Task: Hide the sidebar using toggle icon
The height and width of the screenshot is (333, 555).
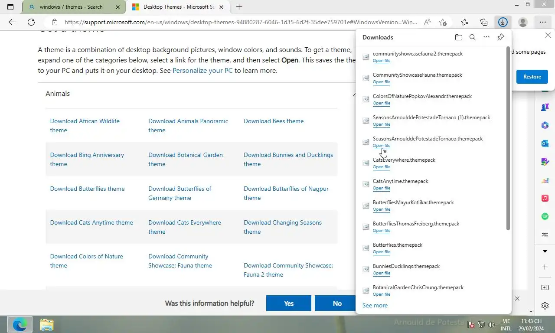Action: pos(545,287)
